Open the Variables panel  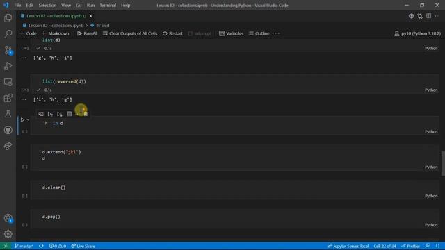pos(232,33)
